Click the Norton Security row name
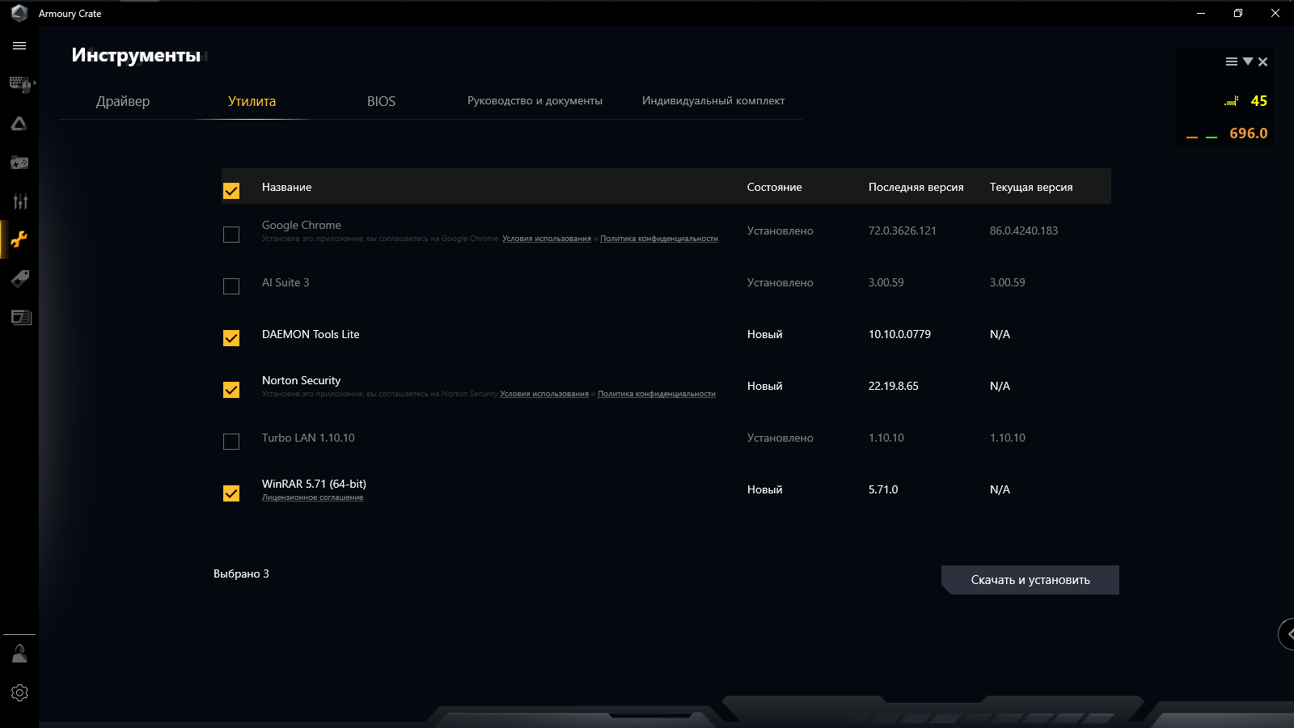The width and height of the screenshot is (1294, 728). (x=301, y=380)
